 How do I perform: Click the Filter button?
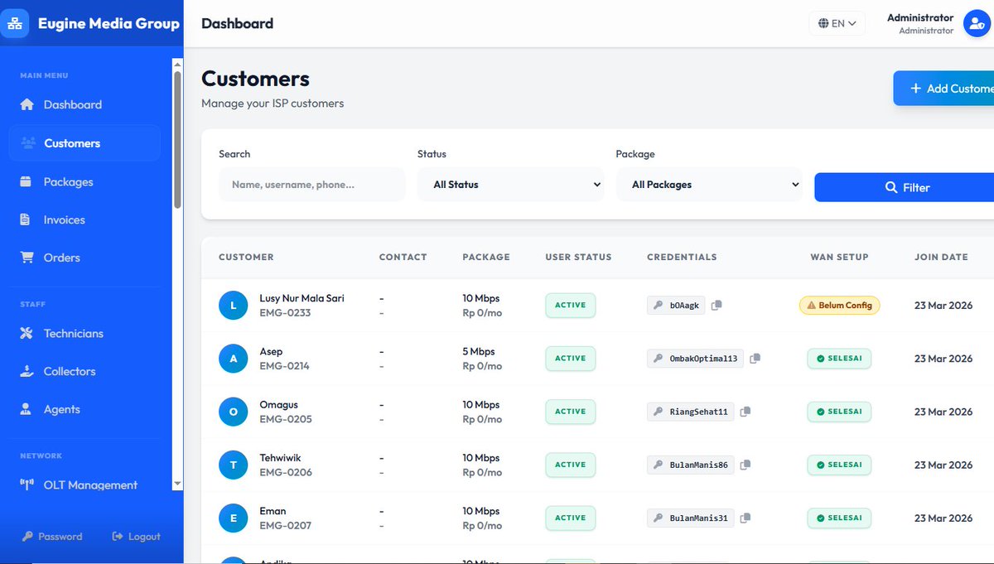[905, 187]
